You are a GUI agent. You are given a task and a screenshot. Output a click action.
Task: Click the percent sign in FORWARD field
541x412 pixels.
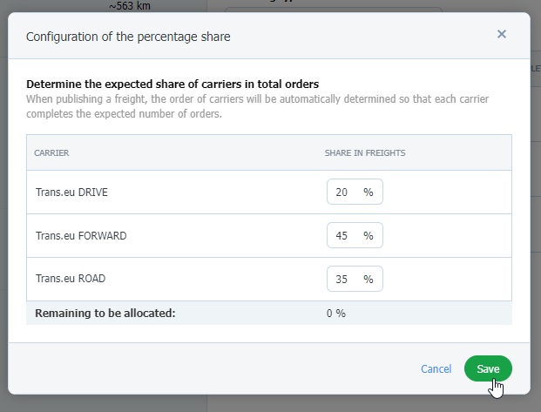(x=369, y=236)
